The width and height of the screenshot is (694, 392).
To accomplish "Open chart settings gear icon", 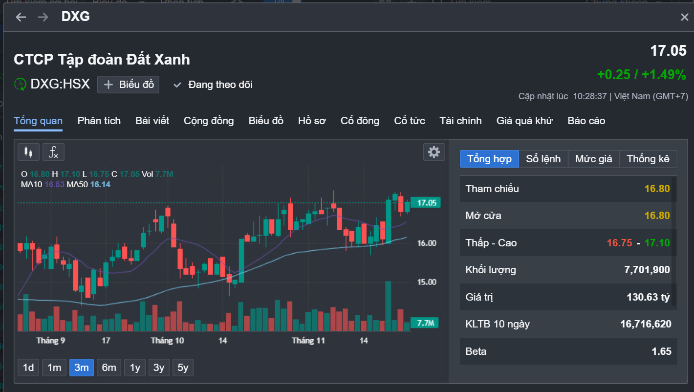I will (434, 152).
